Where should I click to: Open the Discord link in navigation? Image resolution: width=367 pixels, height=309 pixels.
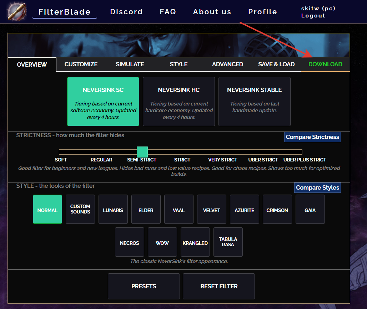coord(126,12)
